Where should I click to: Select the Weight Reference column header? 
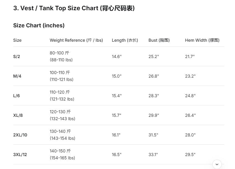pos(76,40)
